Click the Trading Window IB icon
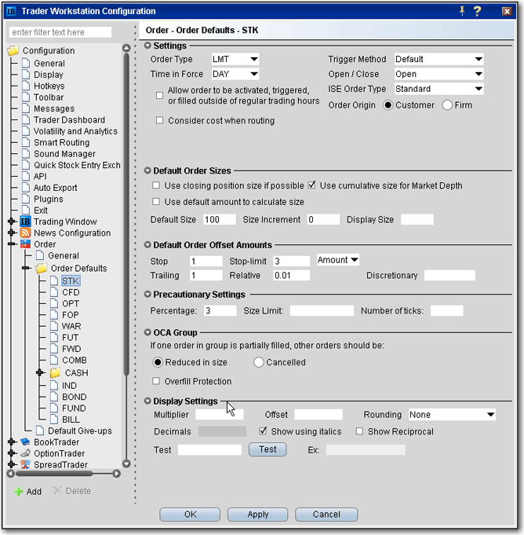The height and width of the screenshot is (535, 524). (x=25, y=222)
